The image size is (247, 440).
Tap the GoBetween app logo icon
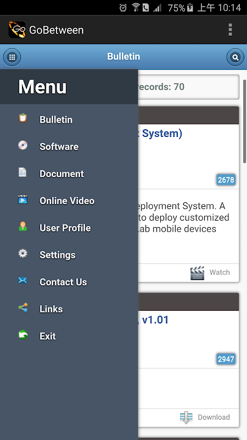[17, 30]
